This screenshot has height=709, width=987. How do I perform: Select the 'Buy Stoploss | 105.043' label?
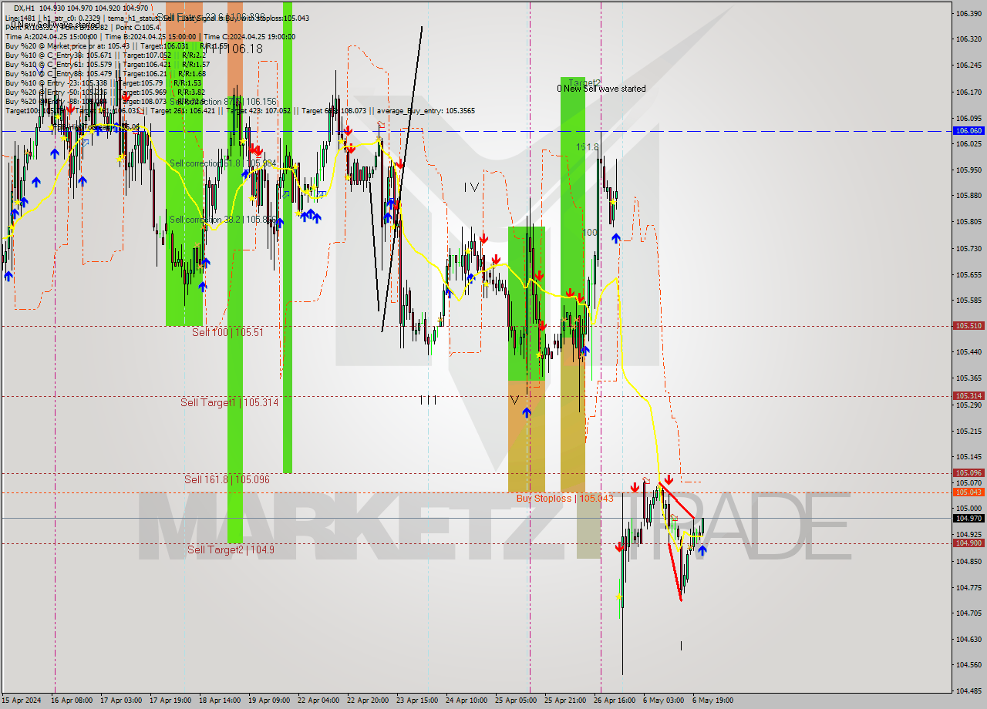(564, 498)
